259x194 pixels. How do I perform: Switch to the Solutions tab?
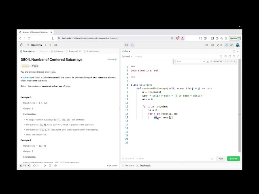tap(57, 51)
